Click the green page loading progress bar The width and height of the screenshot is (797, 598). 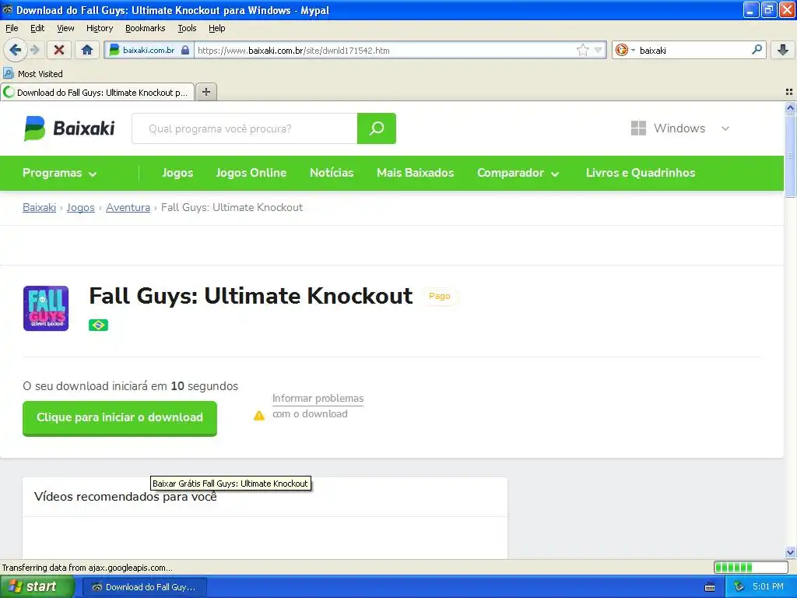pos(750,567)
